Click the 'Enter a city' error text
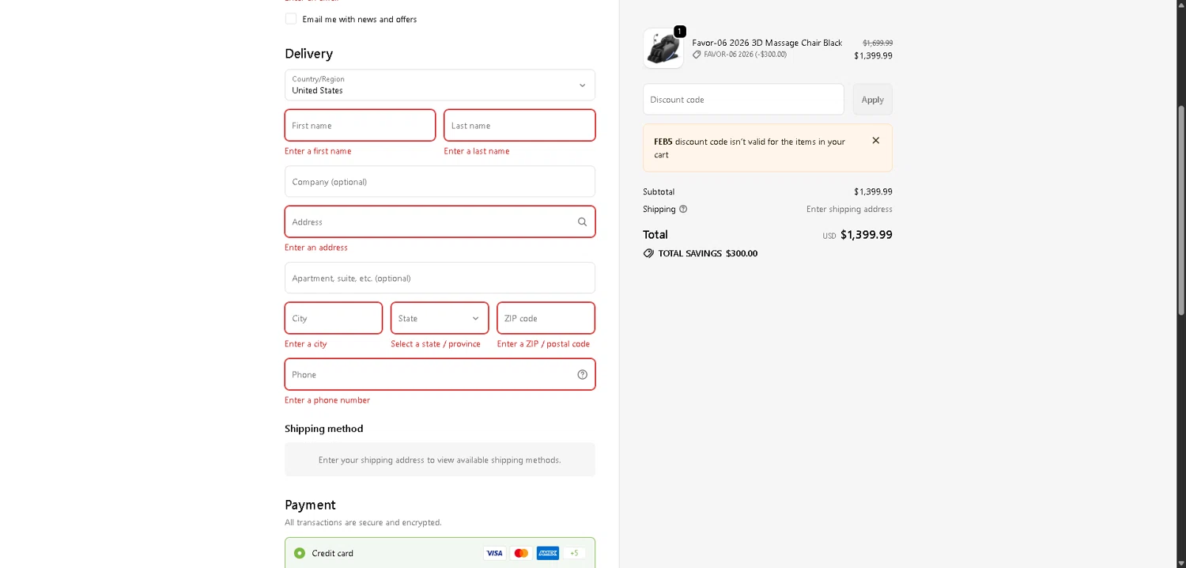Viewport: 1186px width, 568px height. click(306, 344)
